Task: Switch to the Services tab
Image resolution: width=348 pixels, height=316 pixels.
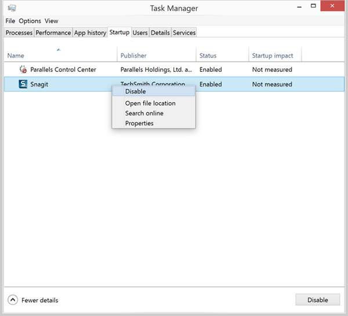Action: [x=184, y=32]
